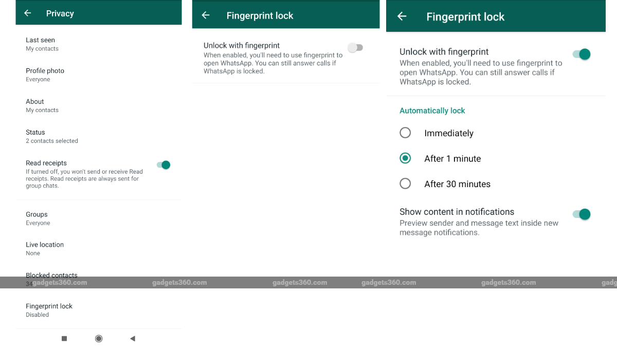Enable Unlock with fingerprint on middle screen

(x=356, y=47)
